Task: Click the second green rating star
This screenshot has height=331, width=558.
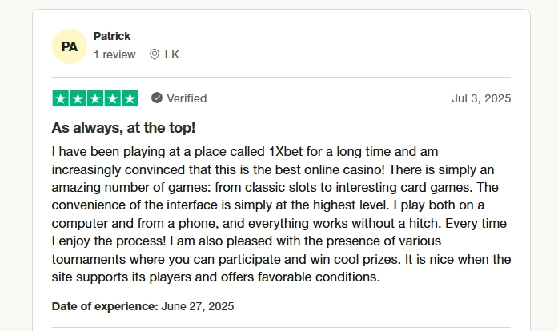Action: pos(78,98)
